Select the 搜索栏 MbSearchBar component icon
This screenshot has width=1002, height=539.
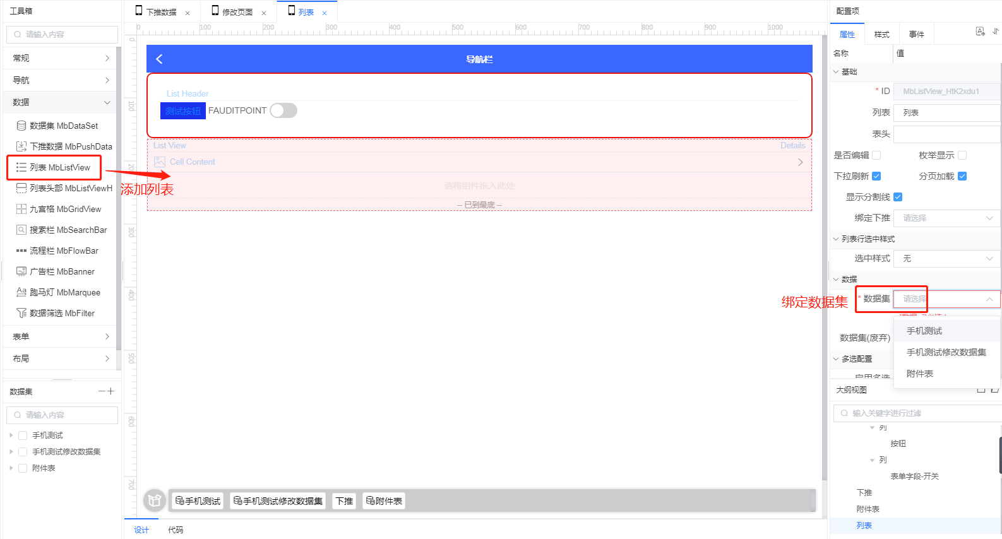point(21,230)
